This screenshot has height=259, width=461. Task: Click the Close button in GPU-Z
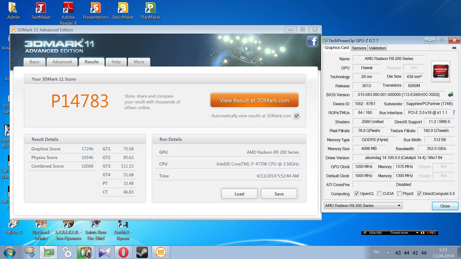point(445,206)
